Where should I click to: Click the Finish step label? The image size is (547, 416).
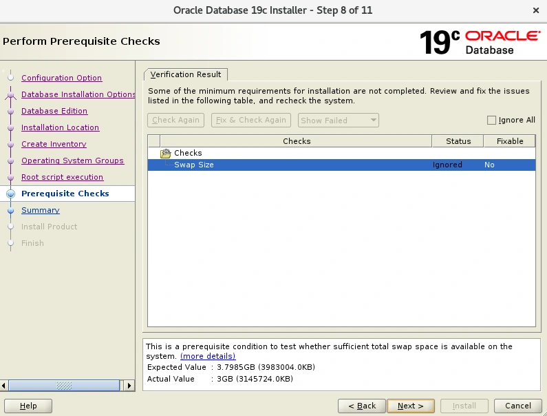coord(32,243)
